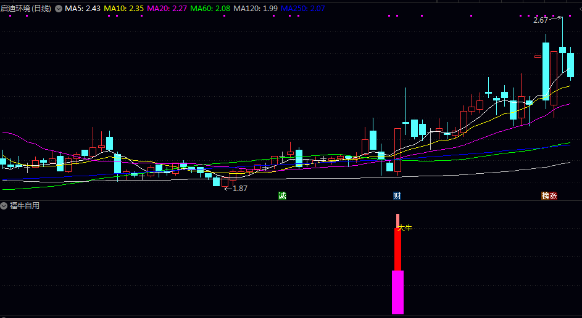Click the 涨 limit-up marker

pos(554,196)
